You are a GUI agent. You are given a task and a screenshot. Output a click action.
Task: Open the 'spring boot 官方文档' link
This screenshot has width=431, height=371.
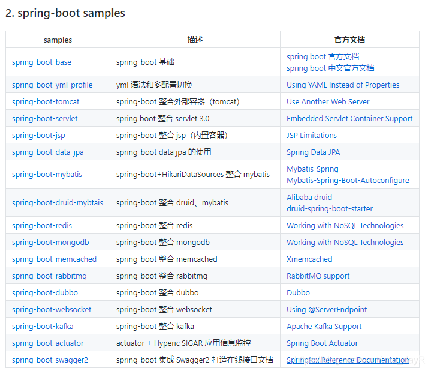click(323, 56)
